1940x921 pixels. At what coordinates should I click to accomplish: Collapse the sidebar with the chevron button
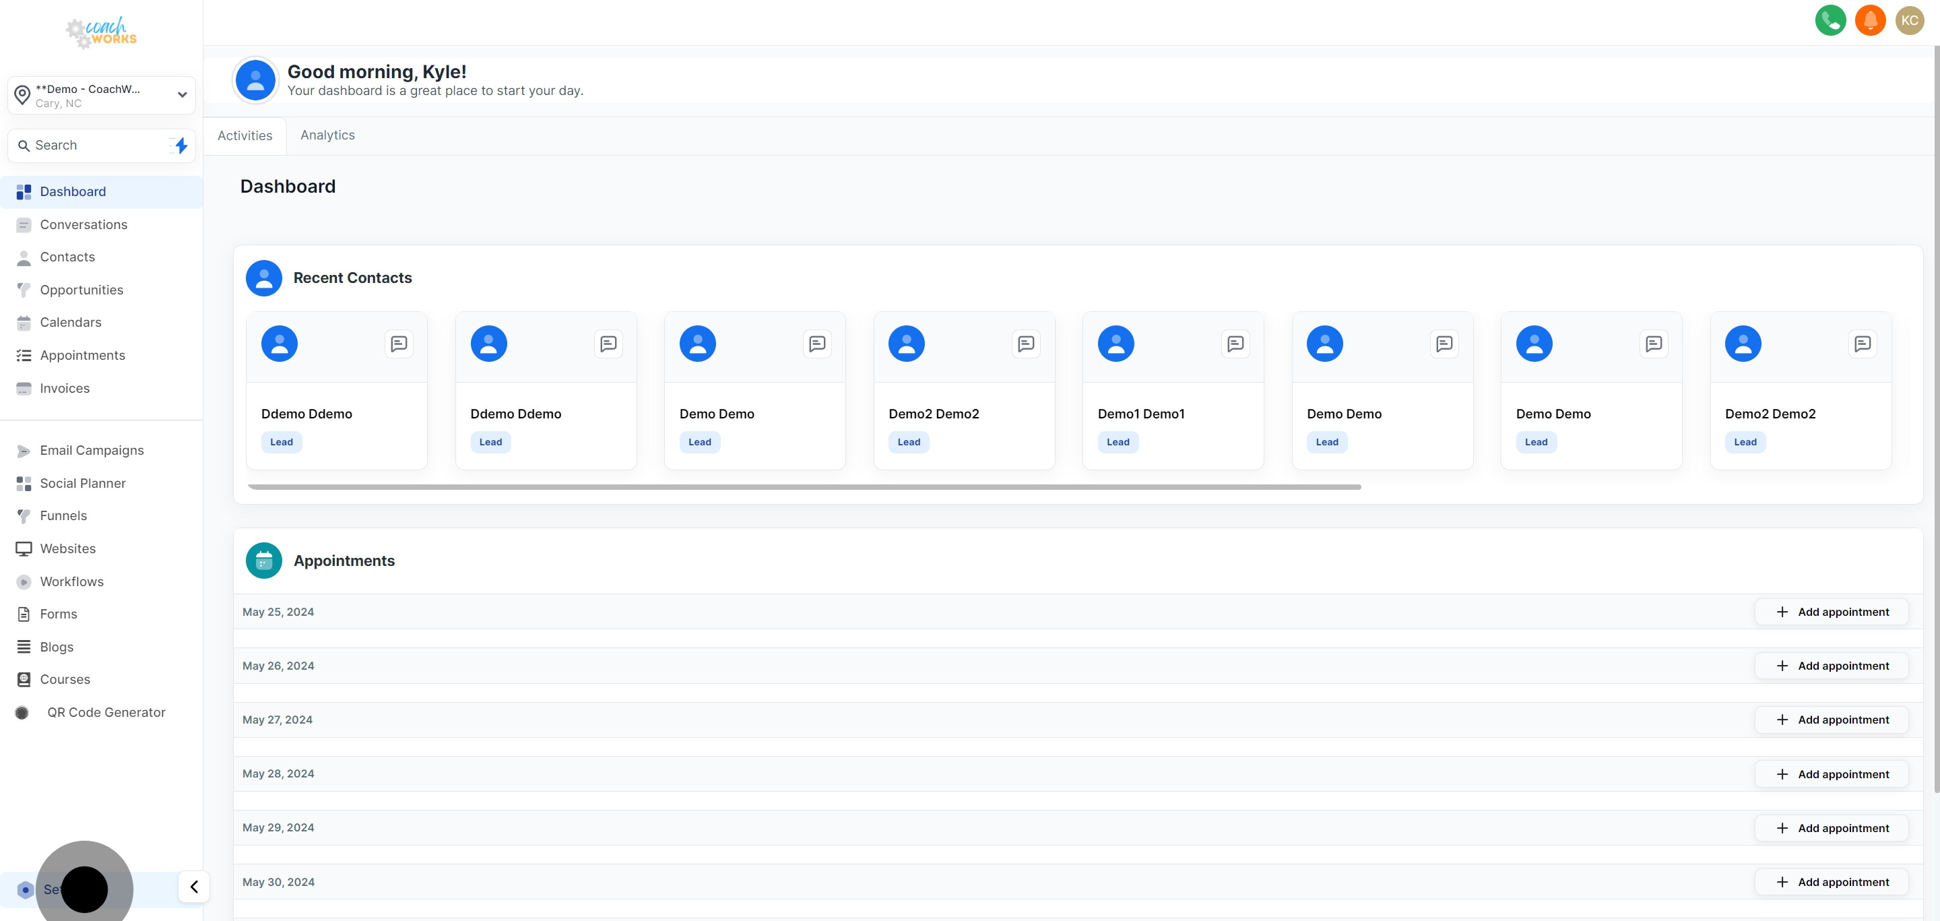194,887
